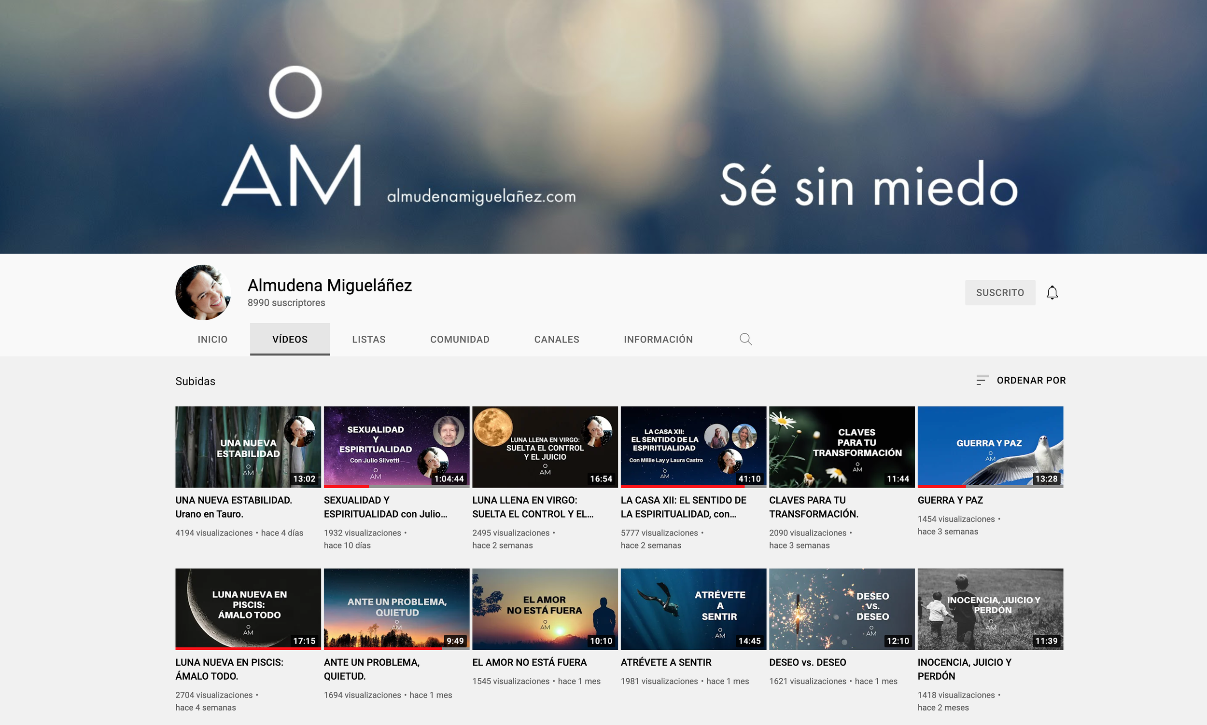Click '1694 visualizaciones' under ANTE UN PROBLEMA
1207x725 pixels.
pyautogui.click(x=363, y=695)
